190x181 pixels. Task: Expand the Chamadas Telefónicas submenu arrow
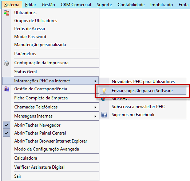tap(95, 107)
